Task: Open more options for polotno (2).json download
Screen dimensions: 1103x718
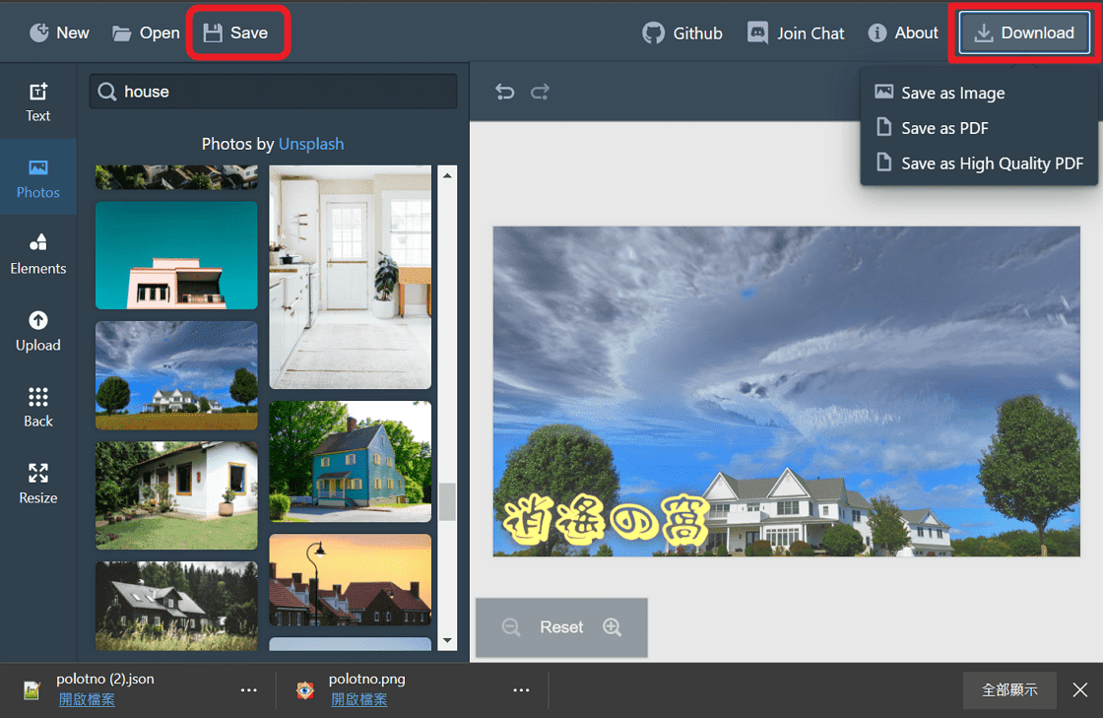Action: [249, 689]
